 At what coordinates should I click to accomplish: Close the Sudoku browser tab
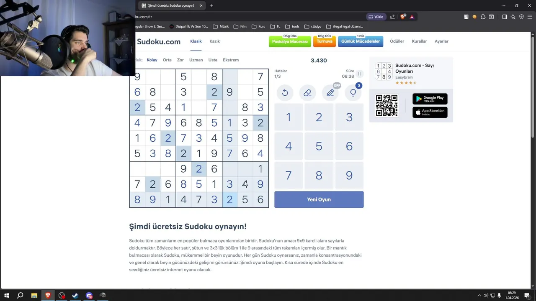201,5
